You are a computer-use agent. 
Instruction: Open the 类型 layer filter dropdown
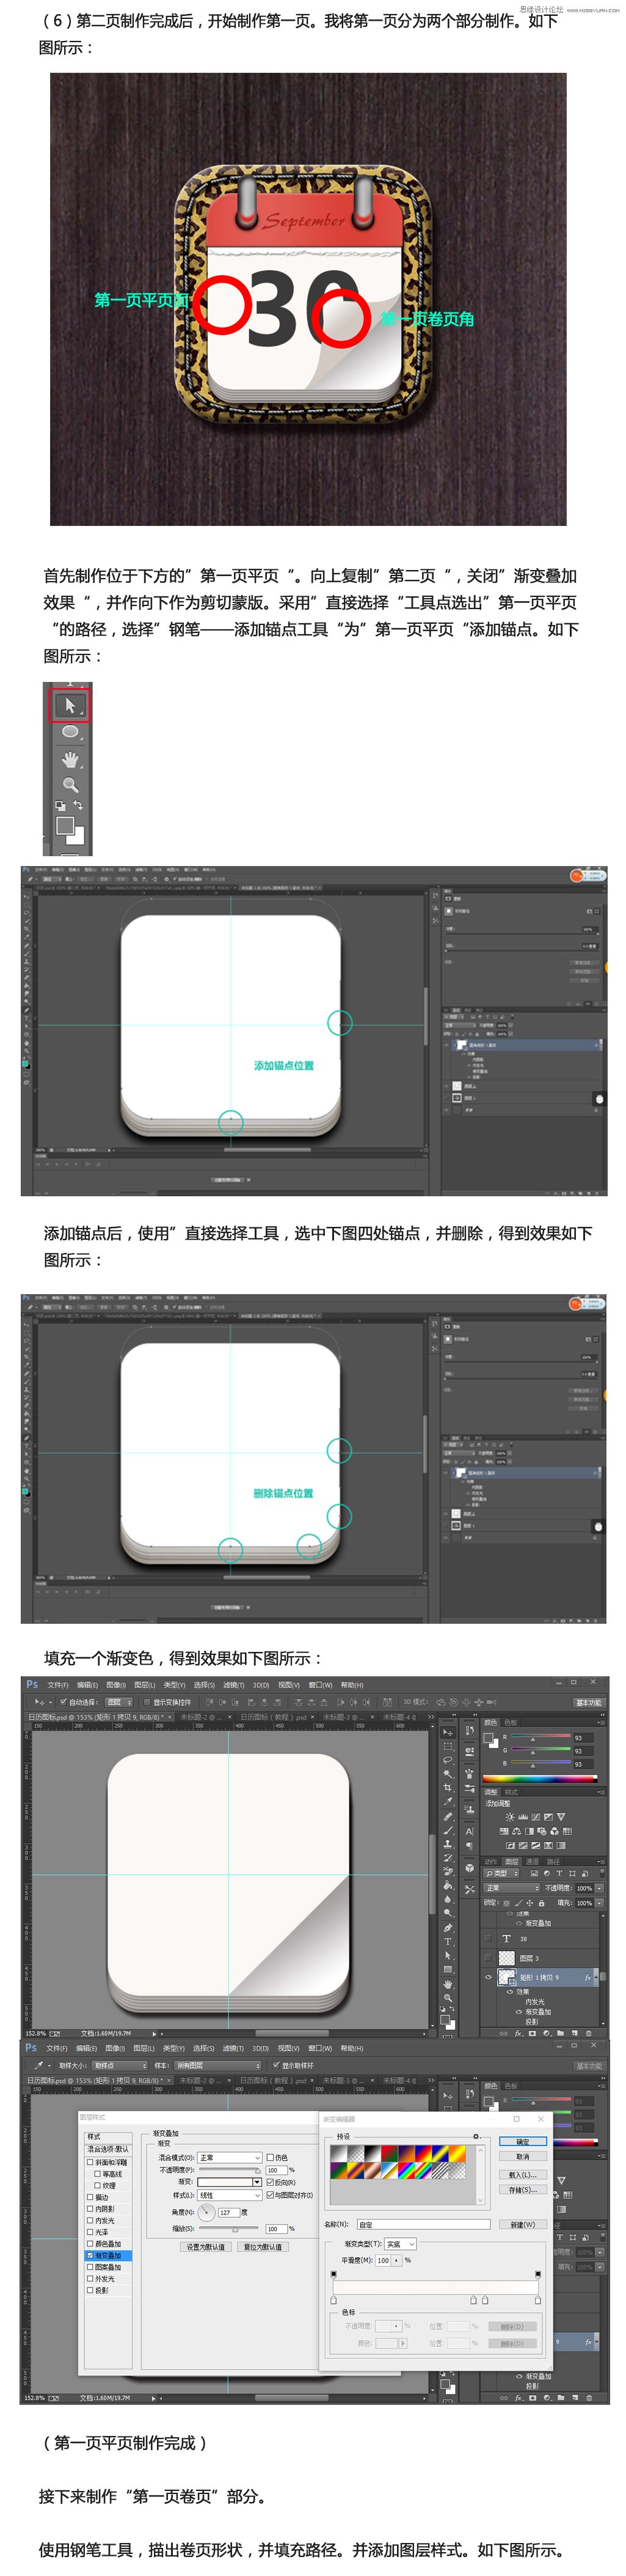tap(501, 1873)
